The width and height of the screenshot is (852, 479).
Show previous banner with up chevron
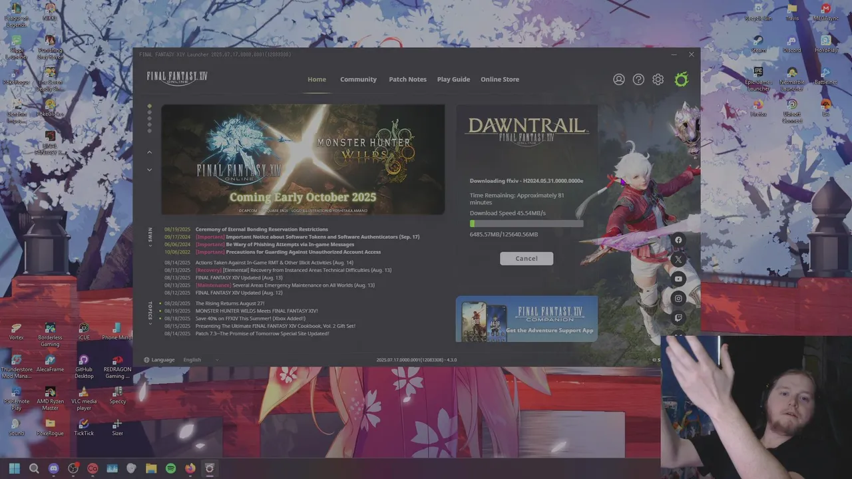point(149,152)
